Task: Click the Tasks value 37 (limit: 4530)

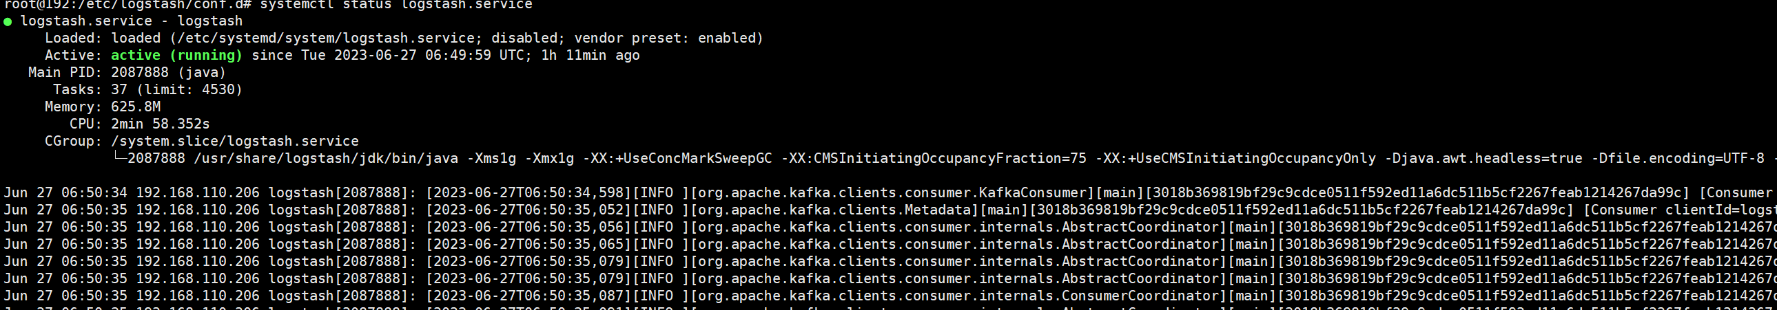Action: [176, 89]
